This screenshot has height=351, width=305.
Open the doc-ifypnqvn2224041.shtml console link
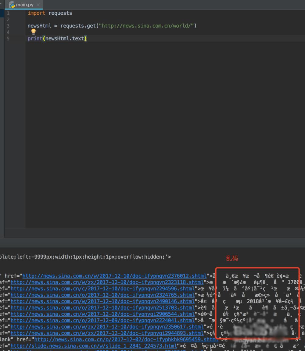[102, 321]
